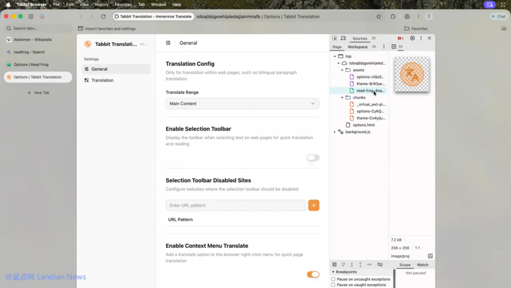The image size is (511, 288).
Task: Click the deactivate breakpoints icon
Action: pos(380,265)
